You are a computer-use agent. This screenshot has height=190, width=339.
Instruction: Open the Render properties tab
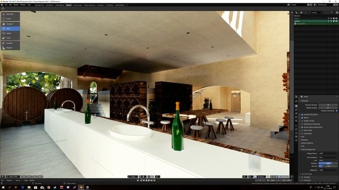tap(296, 106)
